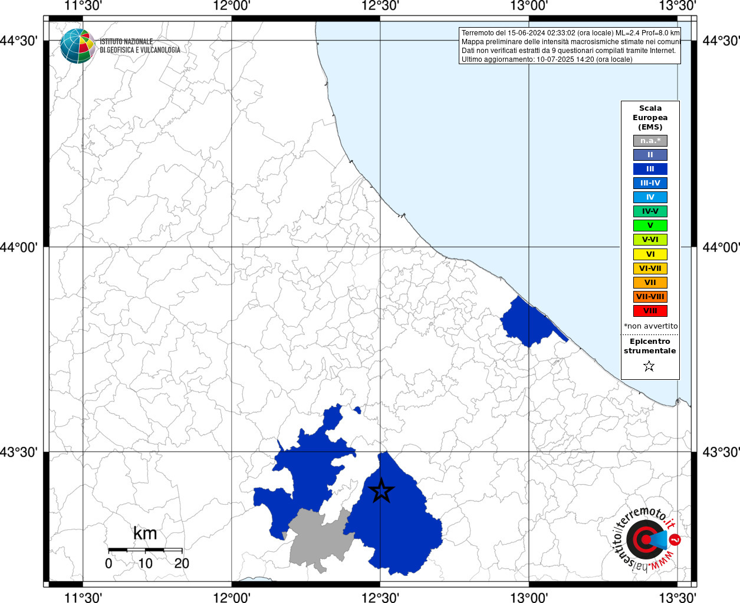Click the 'Dati non verificati estratti' line

click(568, 51)
